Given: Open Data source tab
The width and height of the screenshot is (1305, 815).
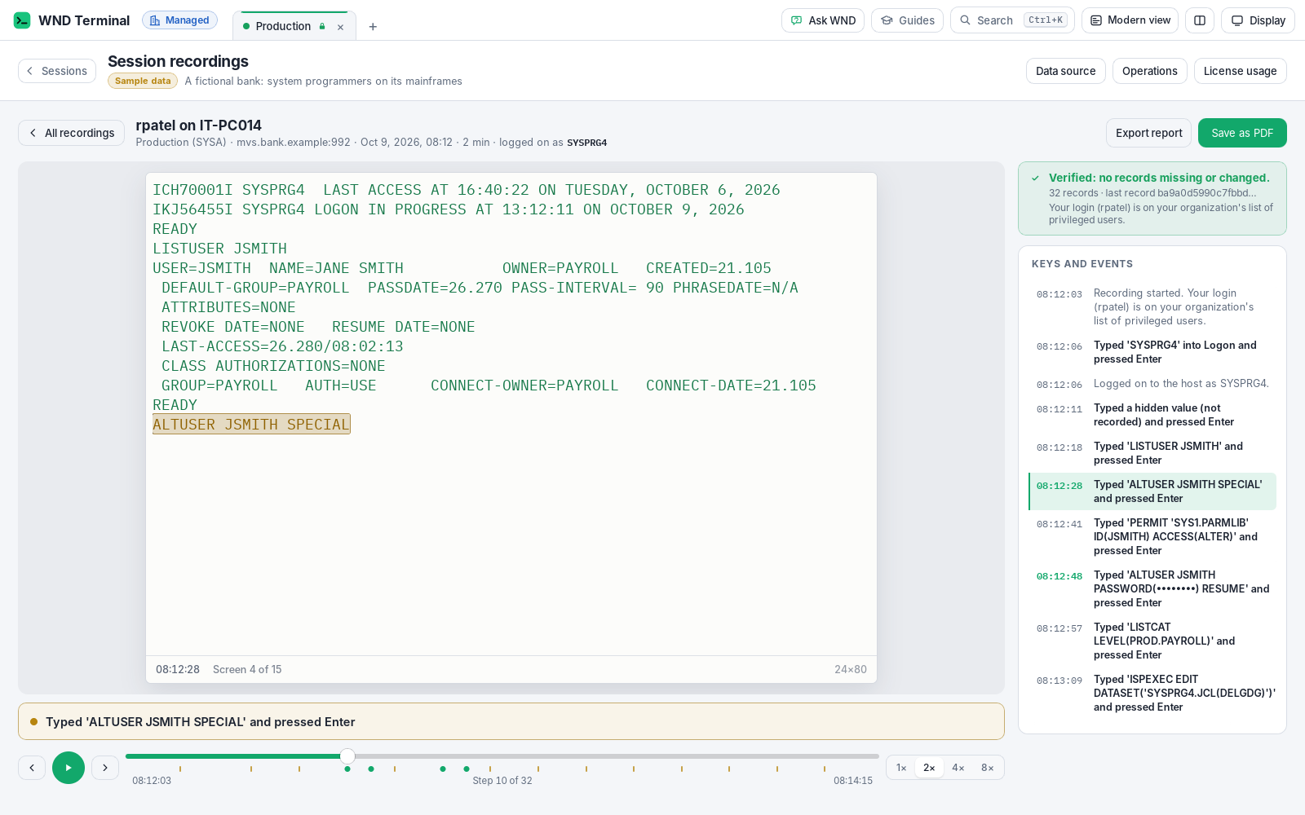Looking at the screenshot, I should point(1065,71).
